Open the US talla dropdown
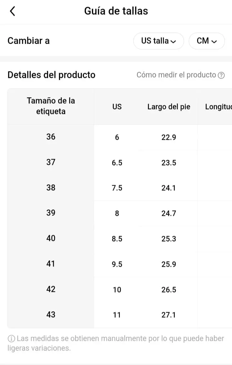Viewport: 232px width, 365px height. (x=159, y=41)
